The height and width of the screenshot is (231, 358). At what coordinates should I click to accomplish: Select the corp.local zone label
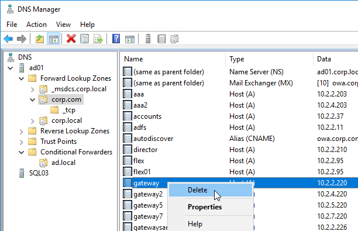point(67,120)
